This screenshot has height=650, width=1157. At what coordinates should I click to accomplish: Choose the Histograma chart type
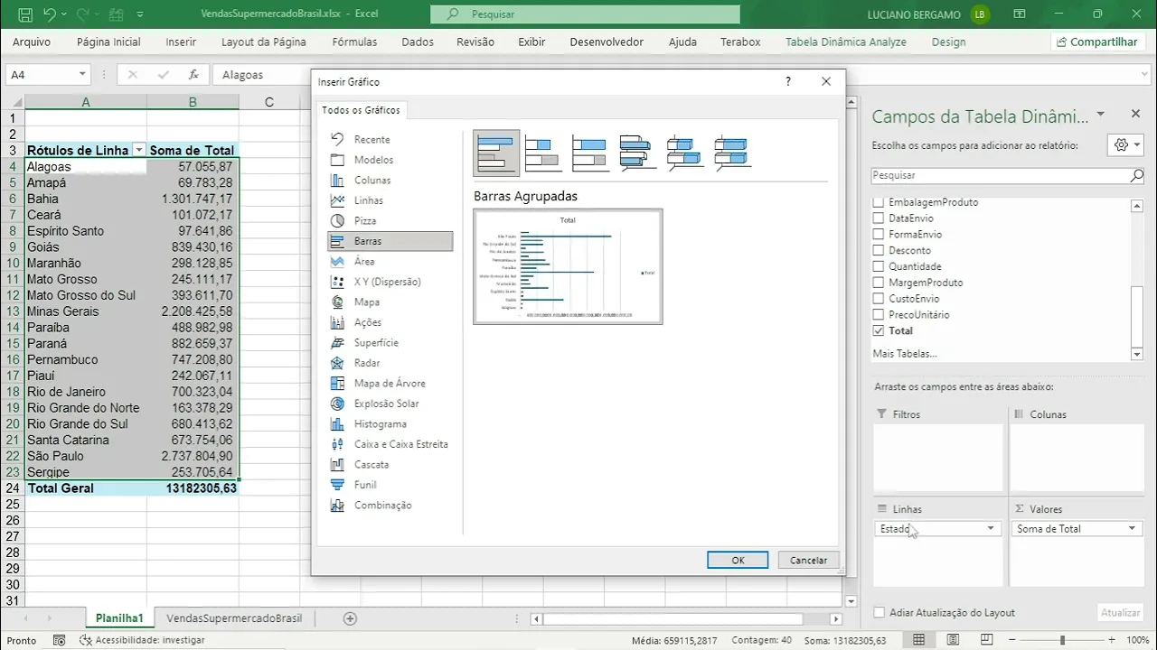pyautogui.click(x=390, y=423)
